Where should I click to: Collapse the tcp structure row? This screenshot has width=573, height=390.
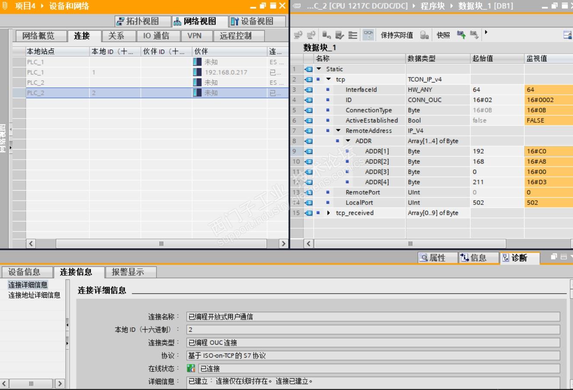point(329,80)
